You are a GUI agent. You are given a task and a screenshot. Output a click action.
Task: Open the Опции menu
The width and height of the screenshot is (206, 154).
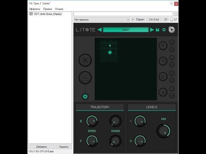click(x=59, y=9)
